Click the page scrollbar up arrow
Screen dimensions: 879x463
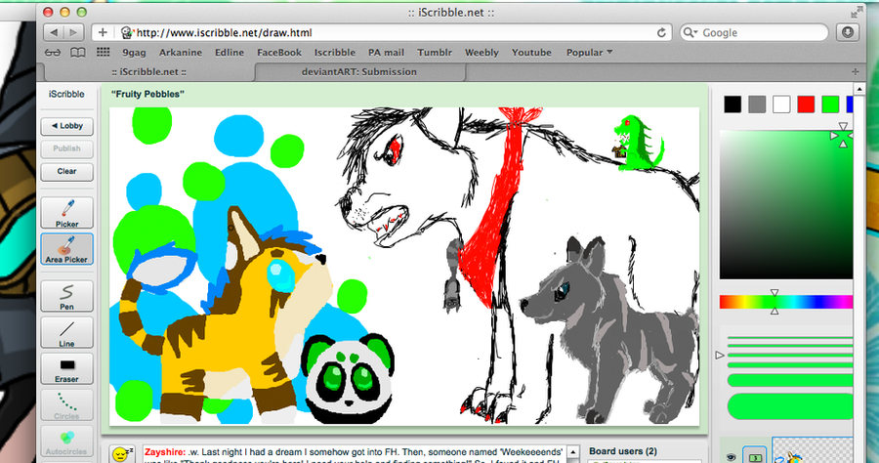(858, 89)
